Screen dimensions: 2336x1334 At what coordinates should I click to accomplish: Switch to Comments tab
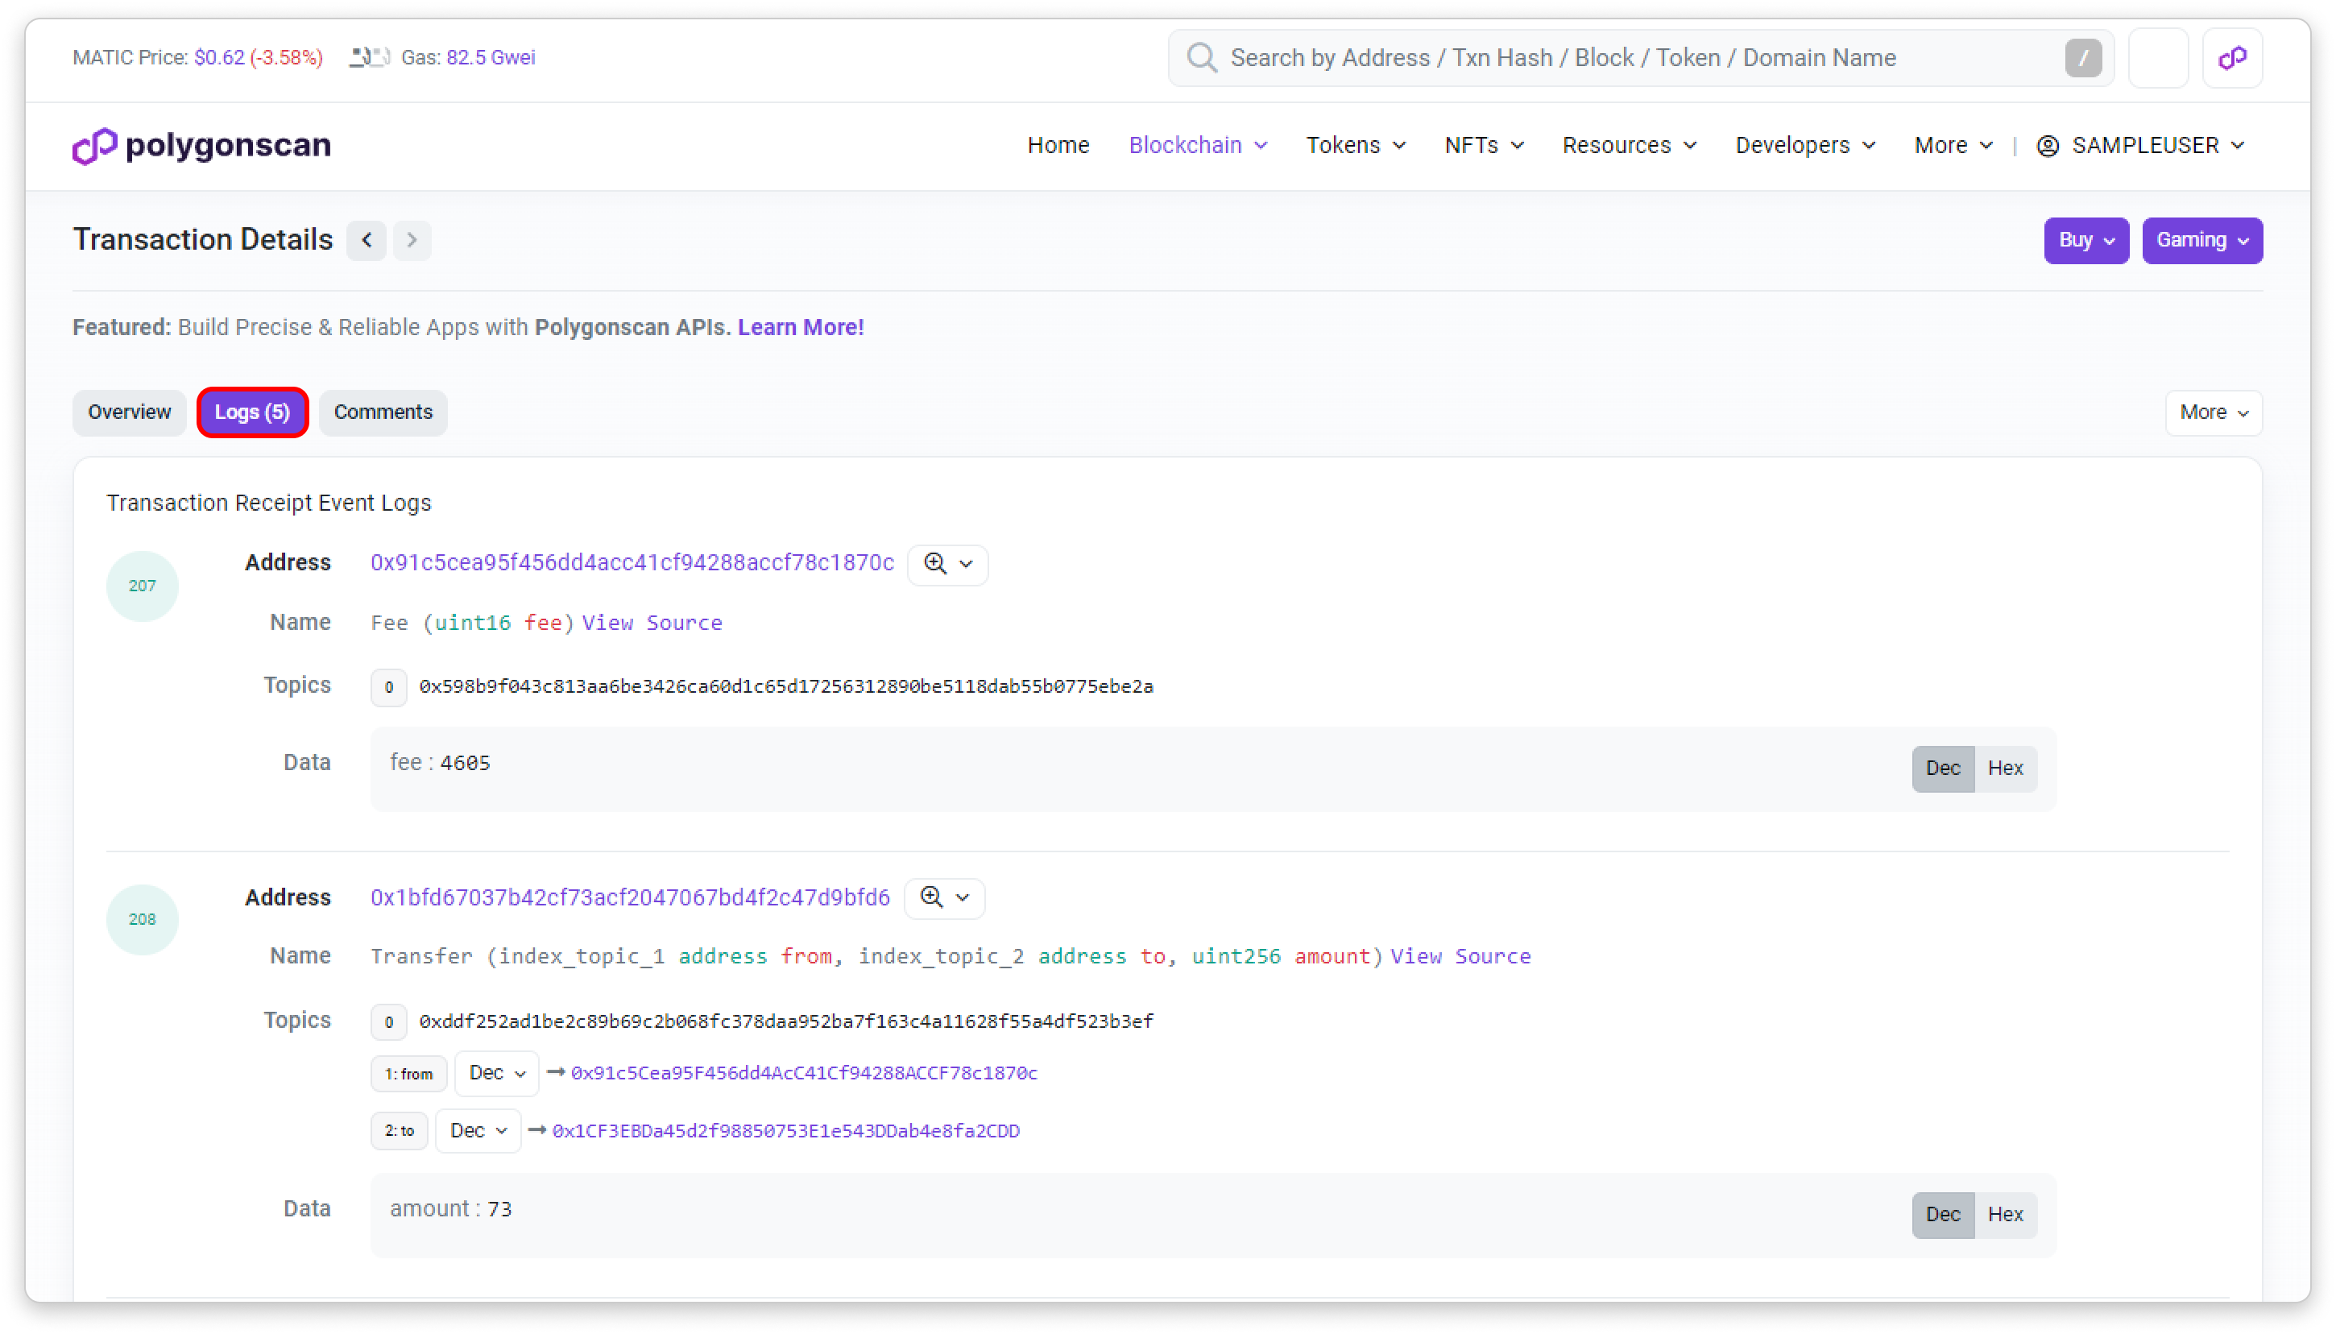pos(383,412)
